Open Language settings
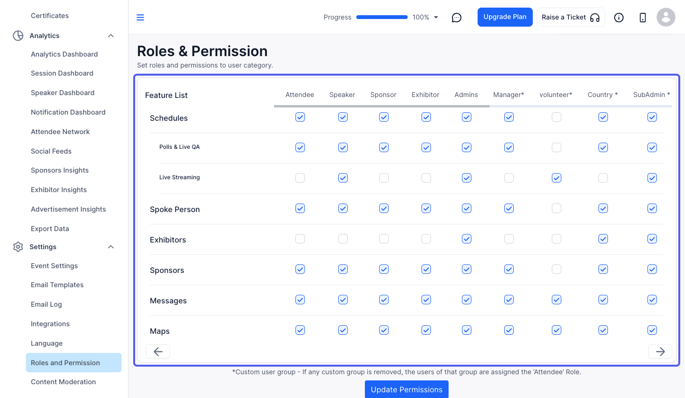The image size is (685, 398). point(47,343)
